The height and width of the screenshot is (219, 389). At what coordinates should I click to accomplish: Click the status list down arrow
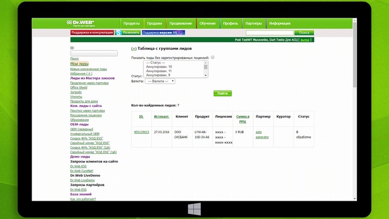pyautogui.click(x=205, y=75)
